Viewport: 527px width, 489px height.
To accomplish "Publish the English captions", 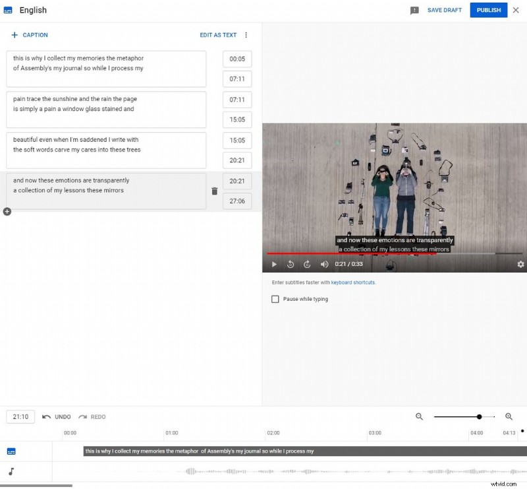I will click(488, 10).
